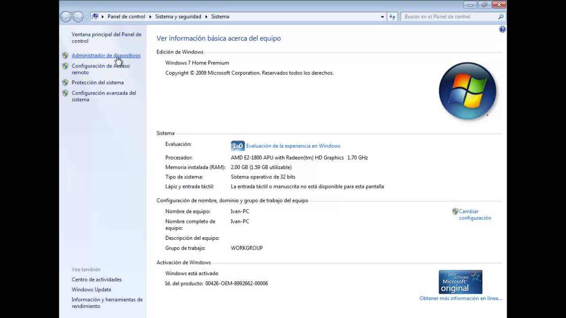Image resolution: width=566 pixels, height=318 pixels.
Task: Open Evaluación de la experiencia en Windows
Action: (x=293, y=146)
